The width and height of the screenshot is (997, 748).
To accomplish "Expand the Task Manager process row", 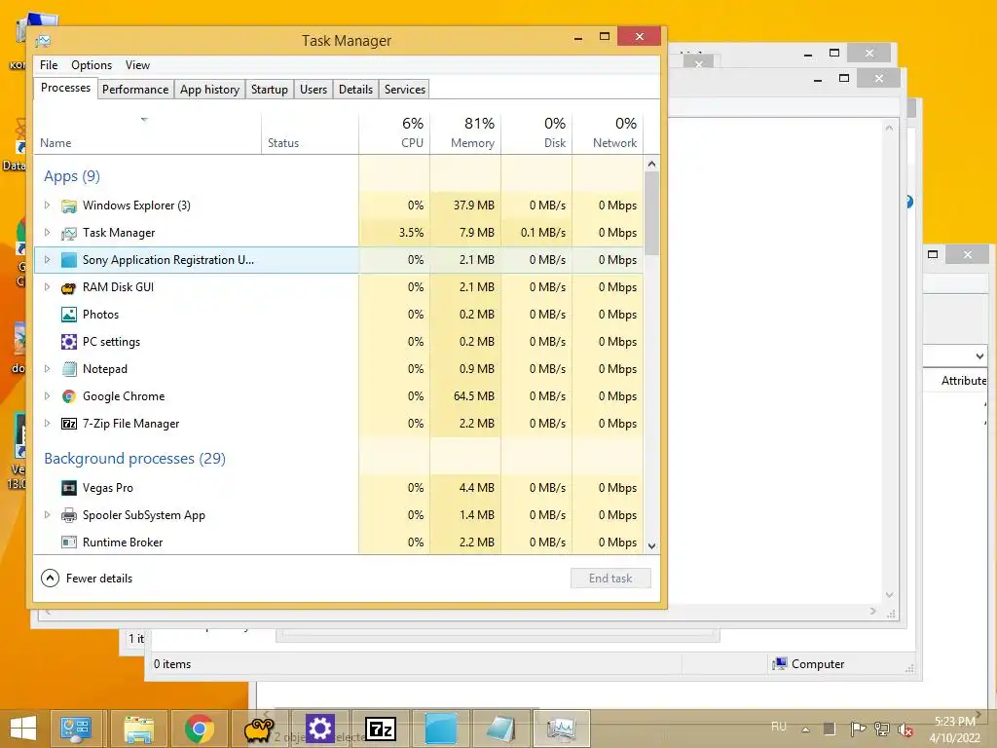I will click(x=47, y=232).
